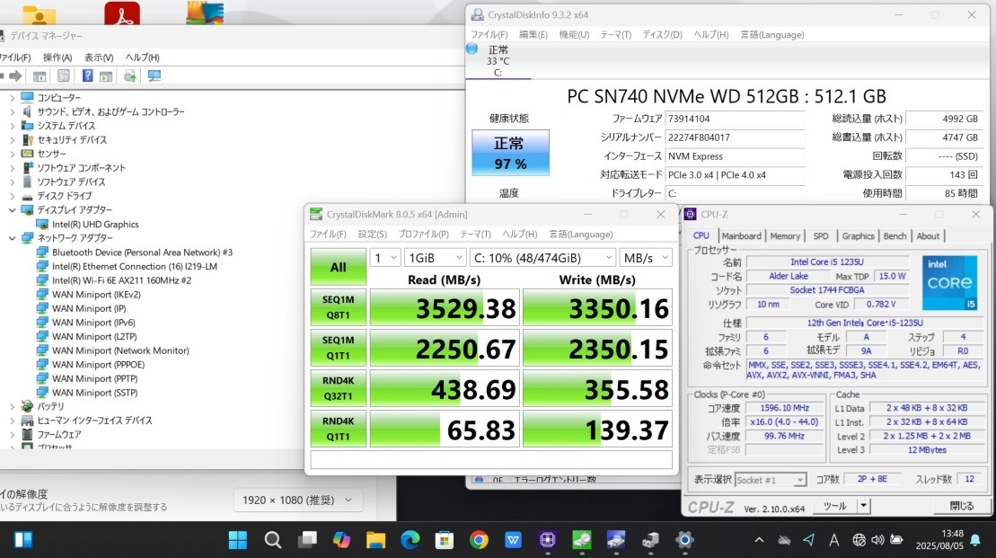Click the scan hardware monitor icon in Device Manager
This screenshot has height=558, width=996.
(x=154, y=76)
